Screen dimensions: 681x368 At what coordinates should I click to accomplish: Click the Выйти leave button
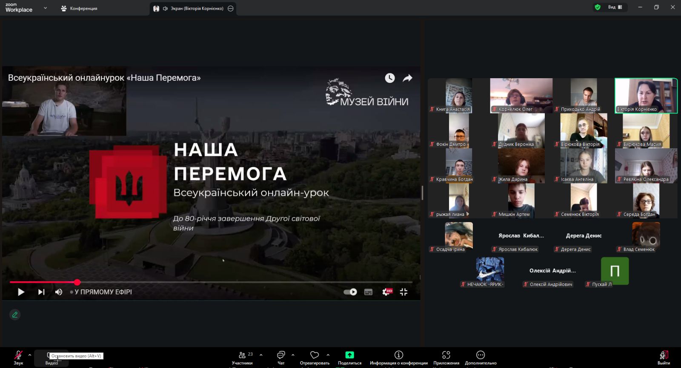[663, 357]
